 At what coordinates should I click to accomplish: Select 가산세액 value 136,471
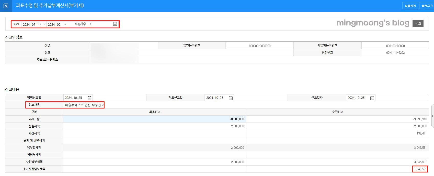[x=422, y=133]
